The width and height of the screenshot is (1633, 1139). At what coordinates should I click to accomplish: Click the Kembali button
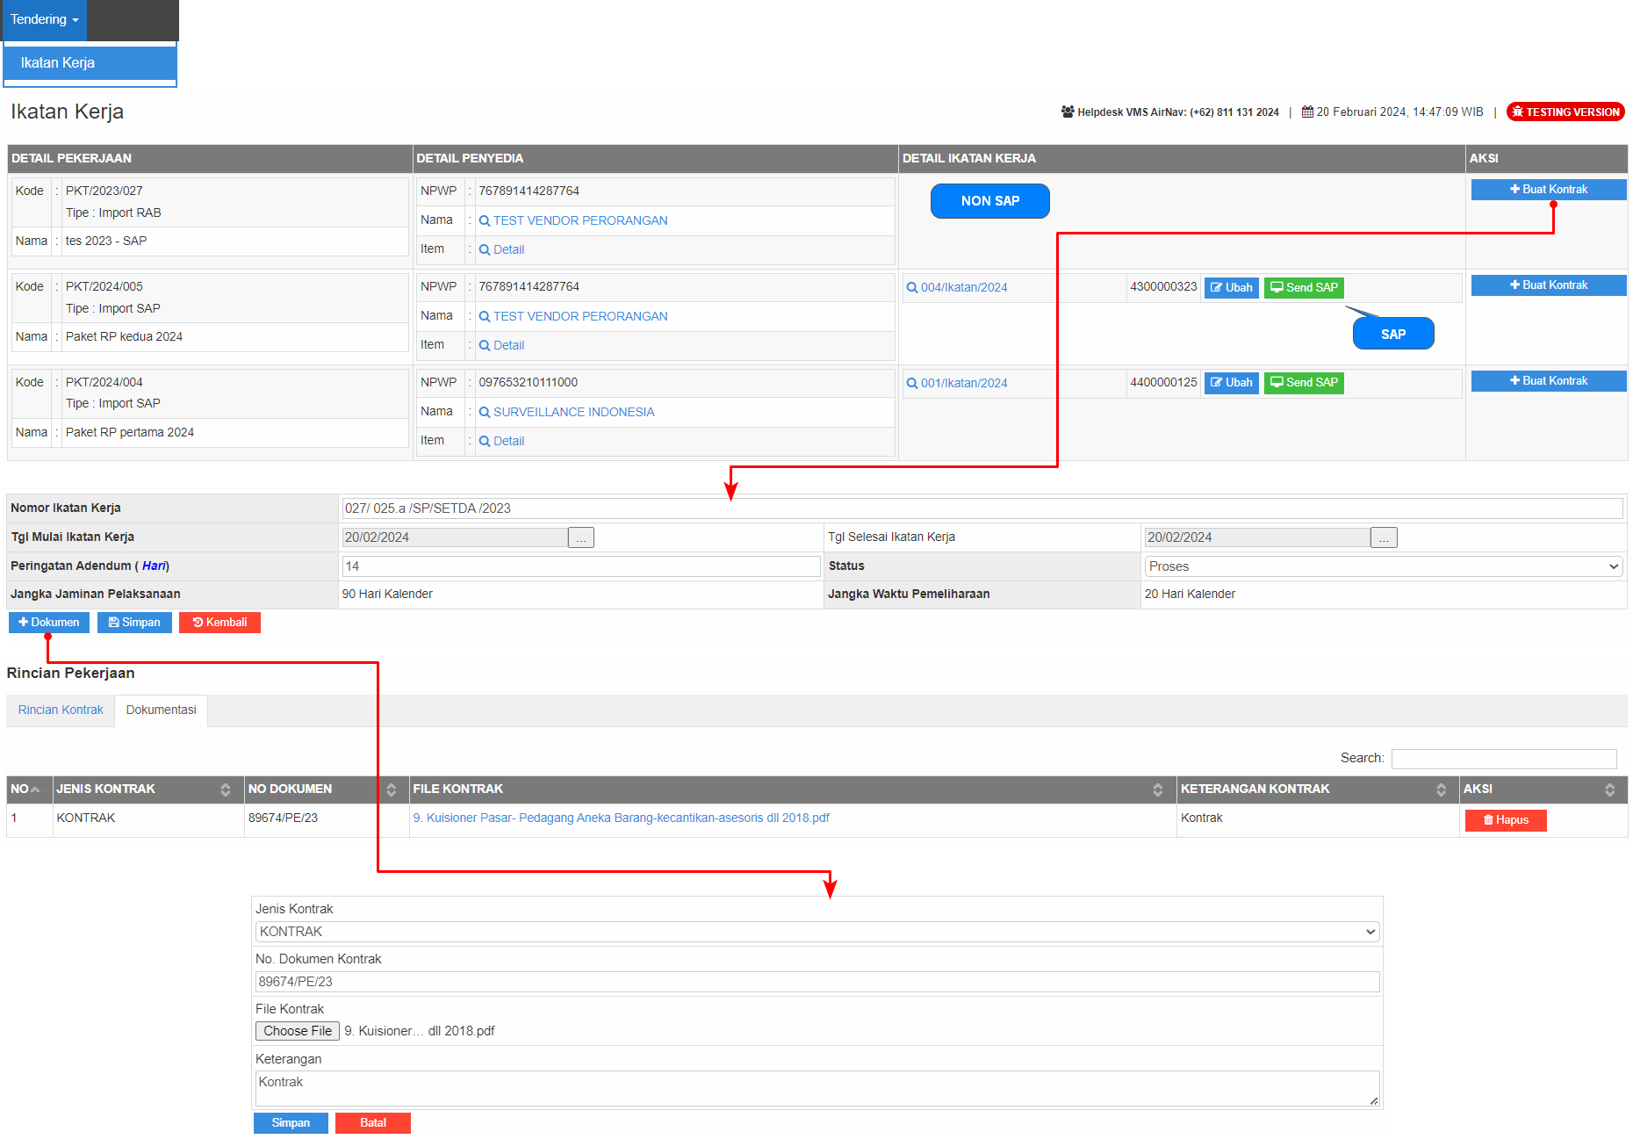pyautogui.click(x=219, y=623)
